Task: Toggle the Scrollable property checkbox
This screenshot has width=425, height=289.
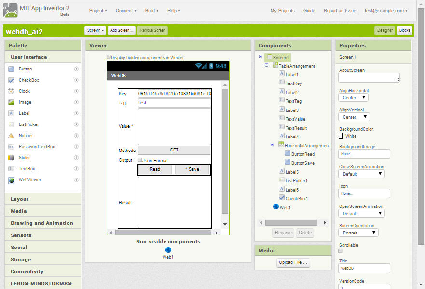Action: click(x=341, y=251)
